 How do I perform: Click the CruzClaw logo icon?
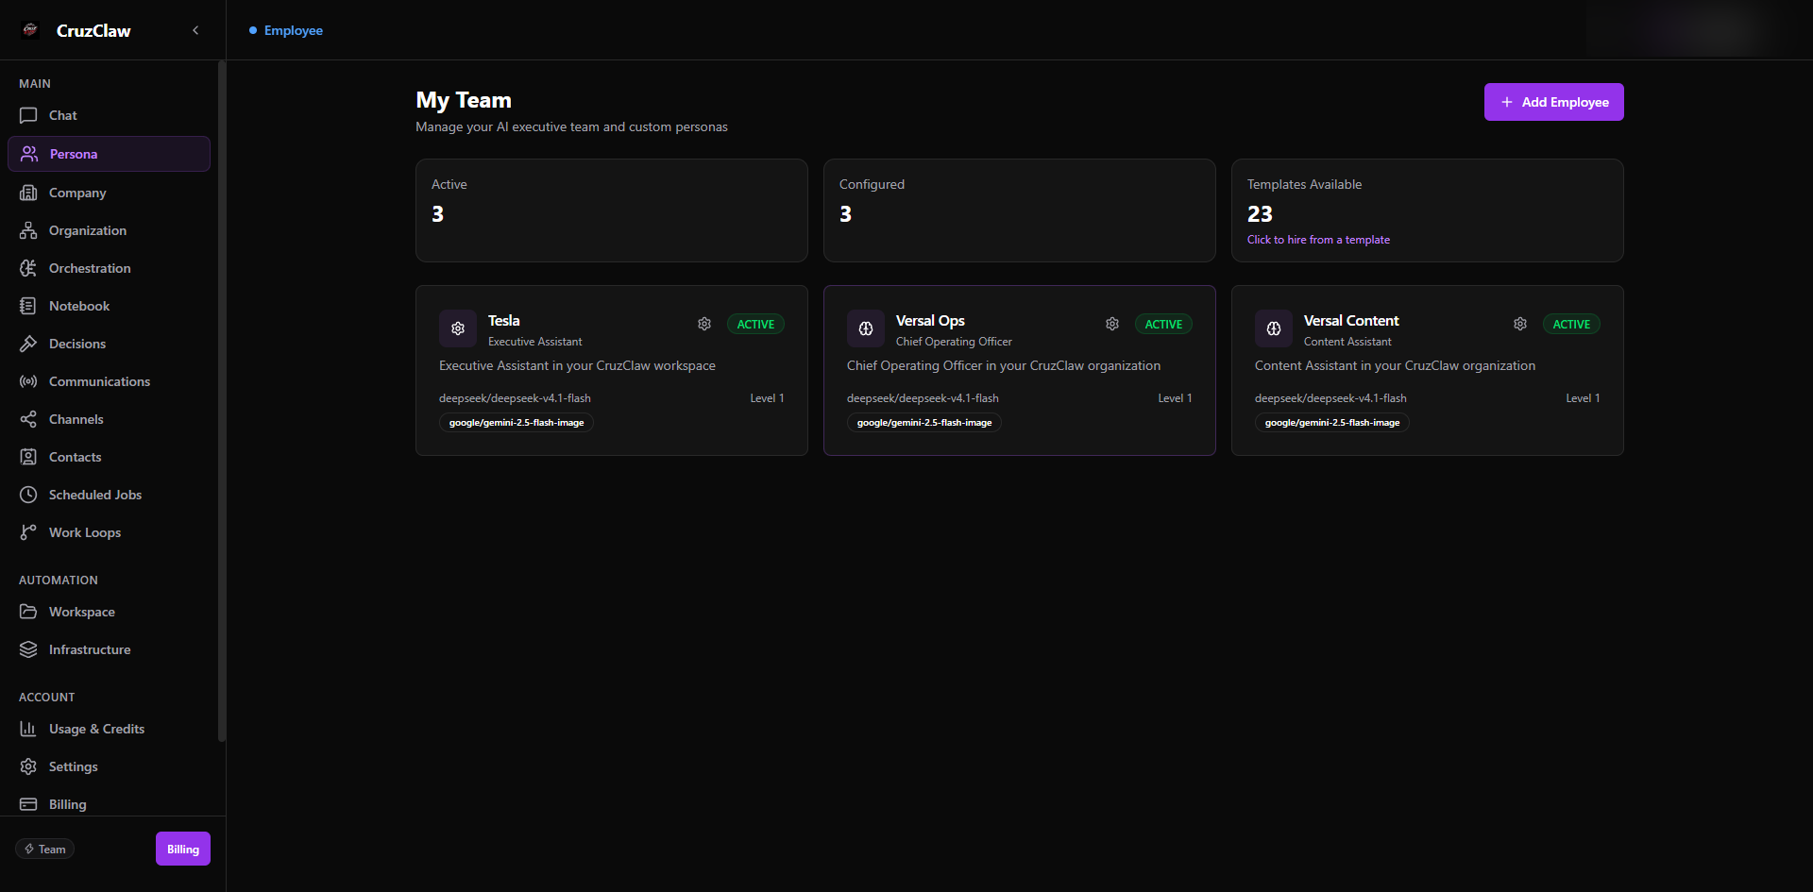tap(30, 30)
